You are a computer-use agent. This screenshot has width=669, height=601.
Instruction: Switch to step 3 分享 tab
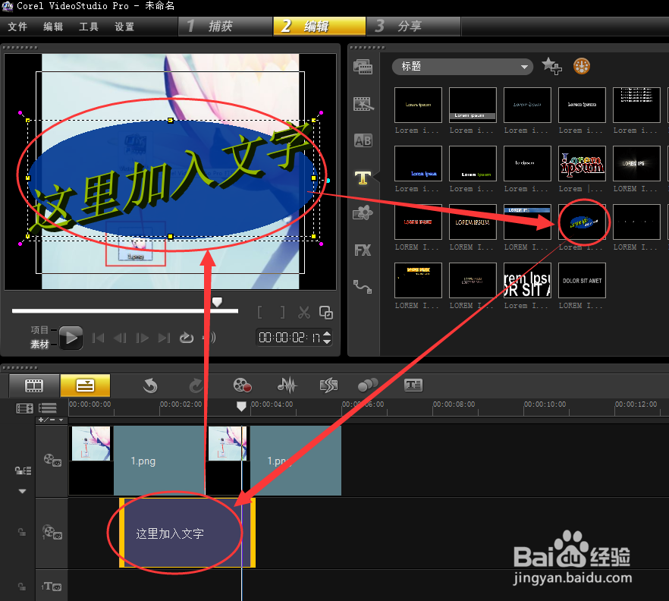[x=413, y=27]
